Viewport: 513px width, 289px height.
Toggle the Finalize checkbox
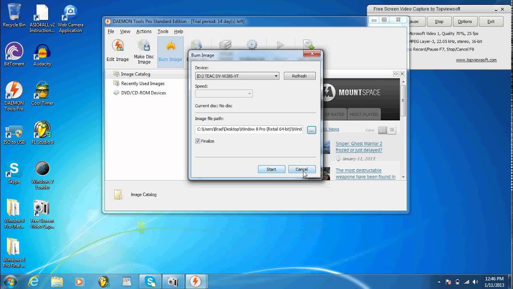(198, 141)
